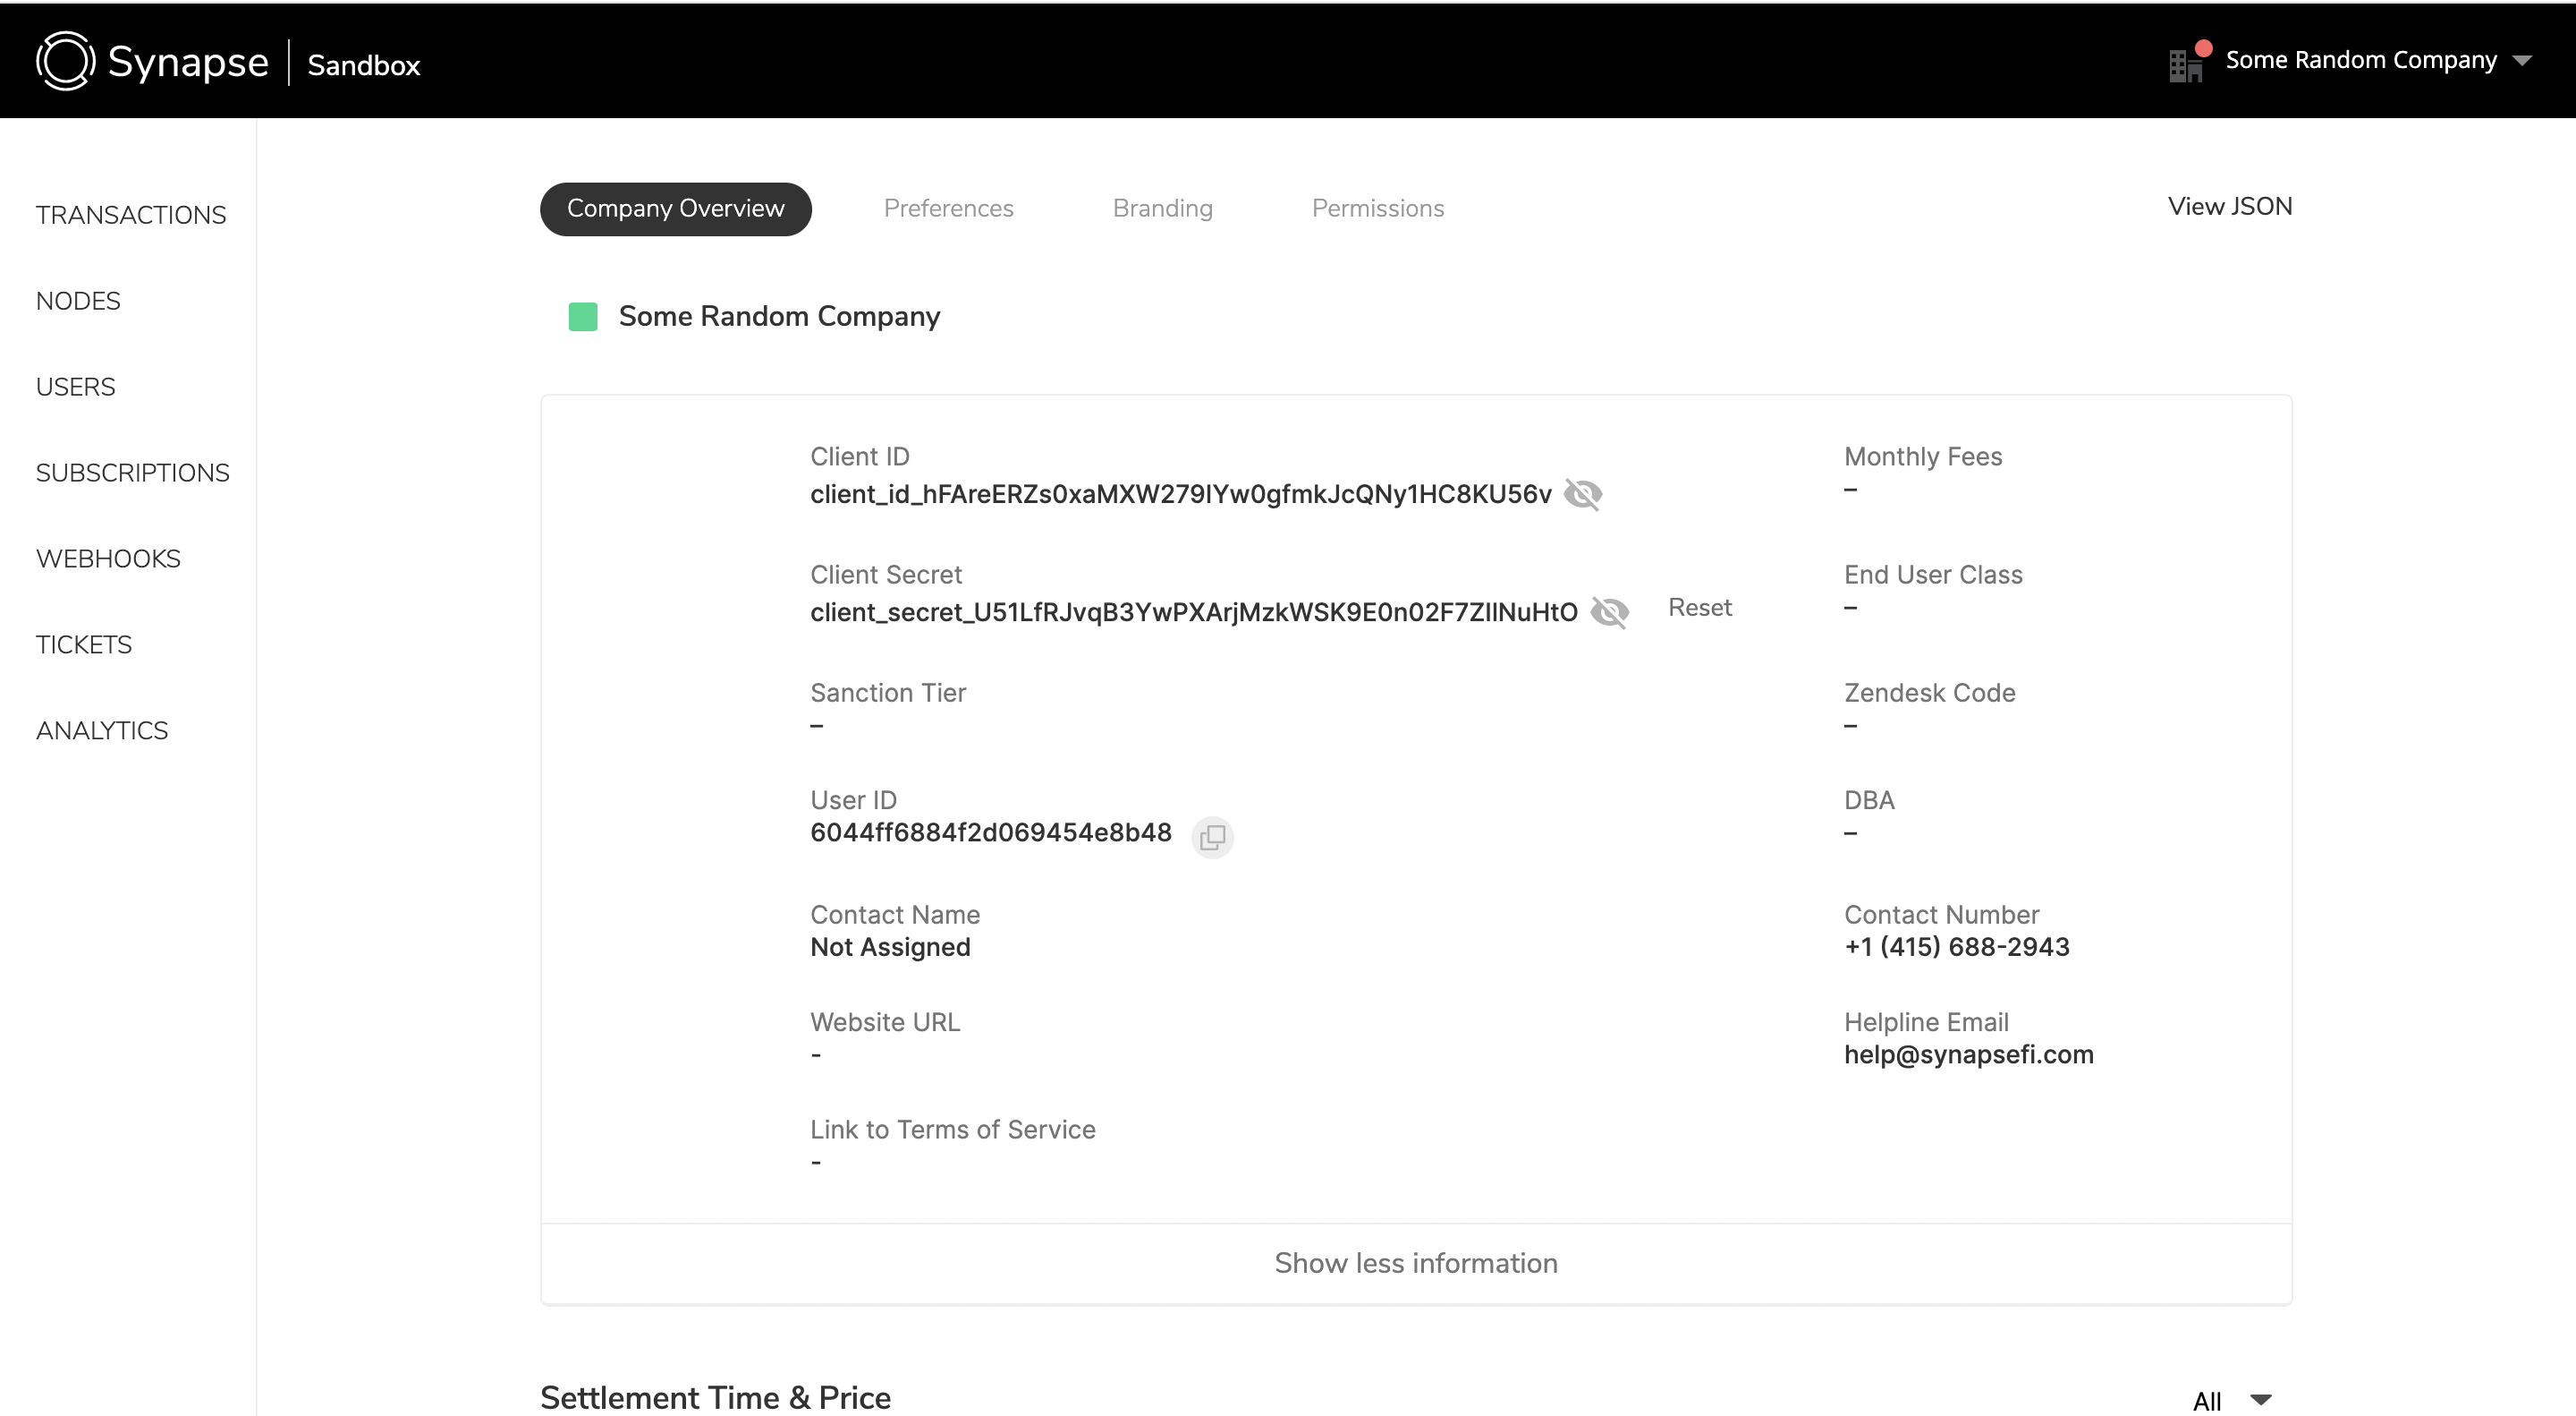Go to the Analytics section

[x=102, y=731]
